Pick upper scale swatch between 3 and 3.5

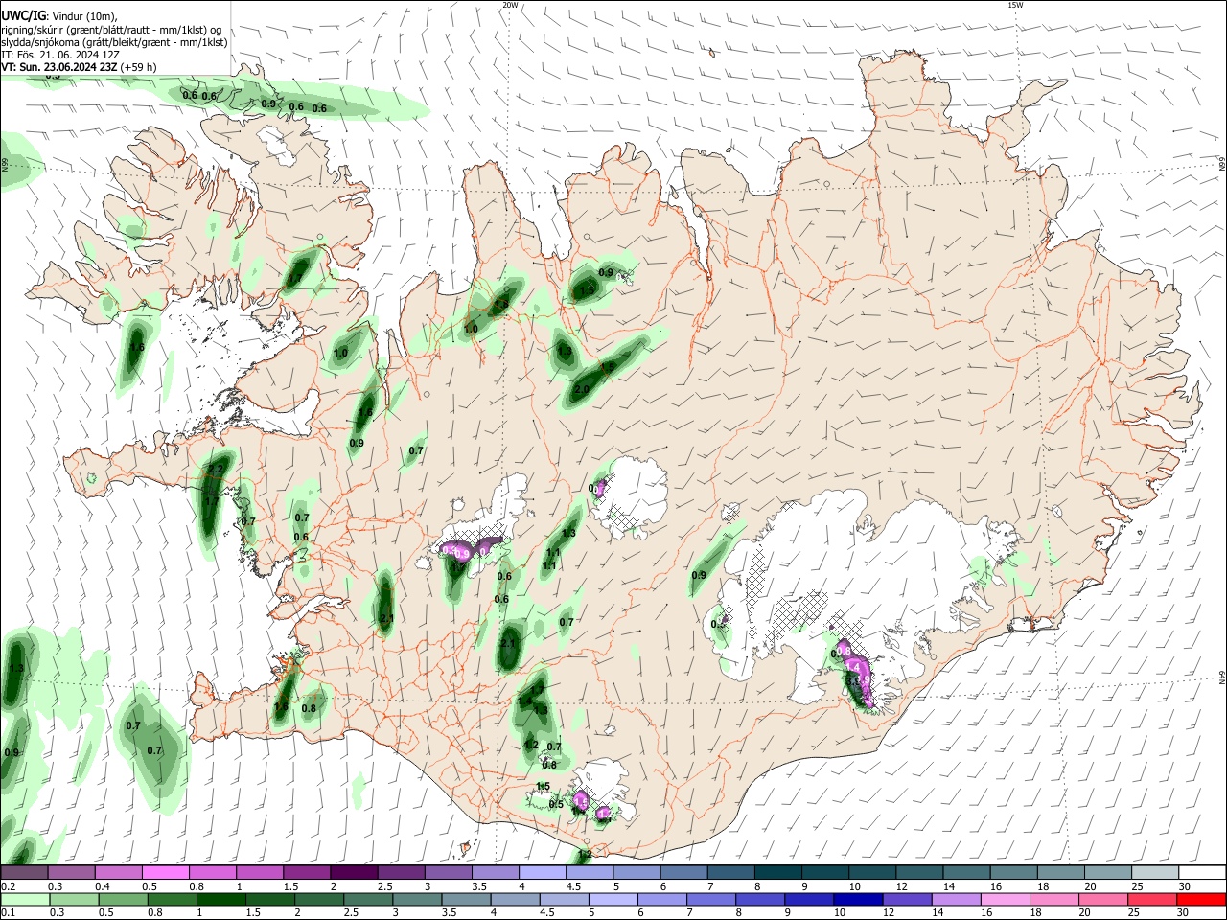[x=449, y=872]
